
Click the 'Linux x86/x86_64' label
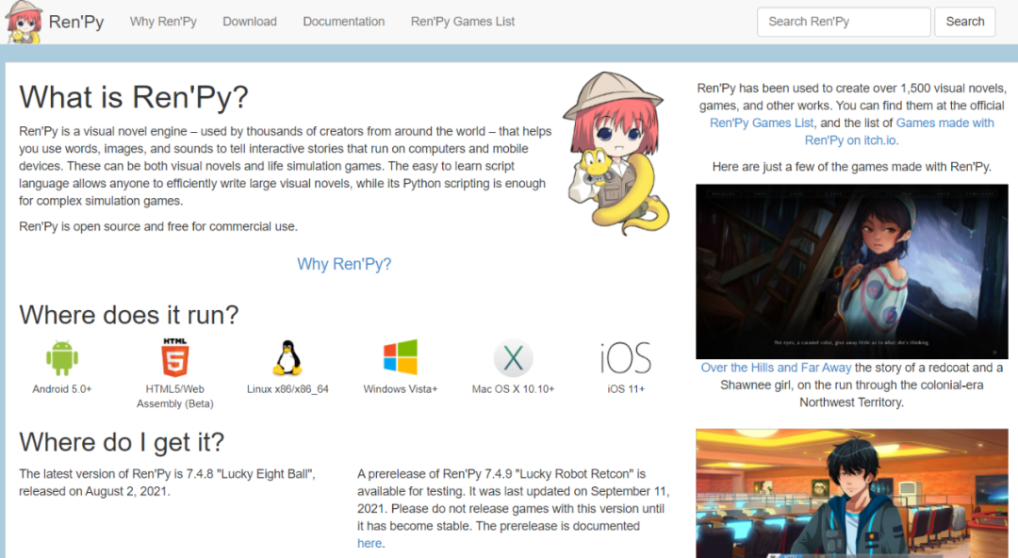(x=287, y=389)
